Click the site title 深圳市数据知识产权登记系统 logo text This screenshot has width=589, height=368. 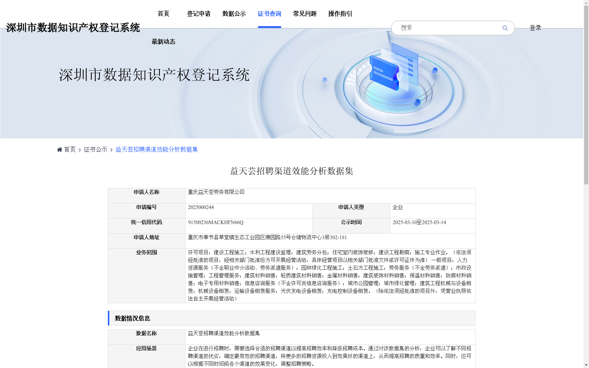pyautogui.click(x=73, y=28)
